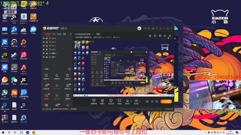Toggle the lock on the 文本 4 source
The height and width of the screenshot is (135, 241).
pos(47,38)
